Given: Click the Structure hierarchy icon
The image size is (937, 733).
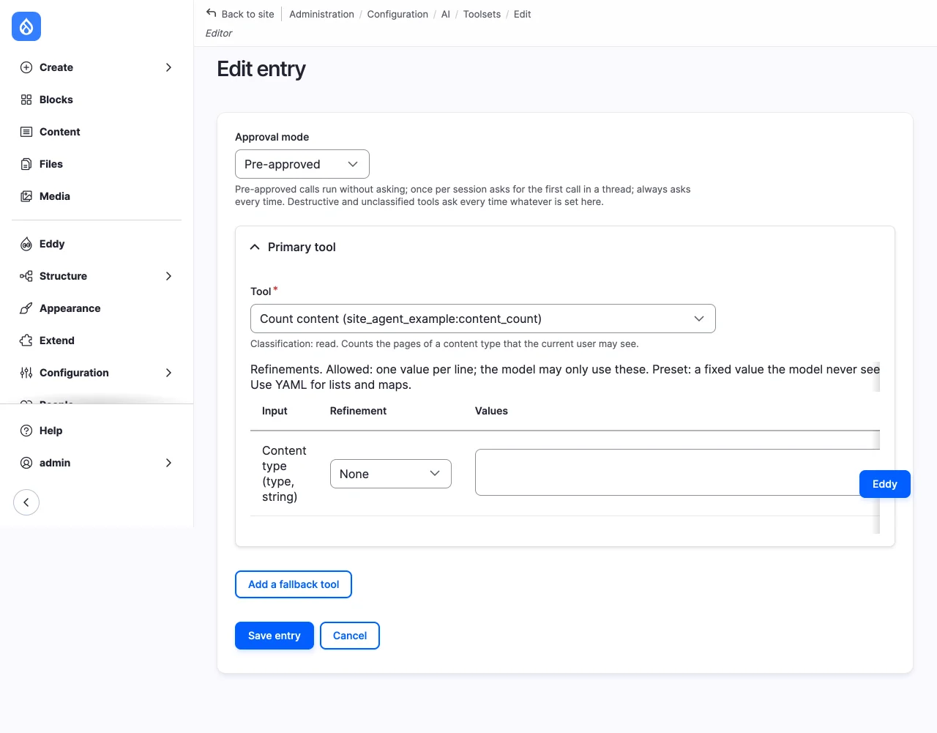Looking at the screenshot, I should [x=26, y=276].
